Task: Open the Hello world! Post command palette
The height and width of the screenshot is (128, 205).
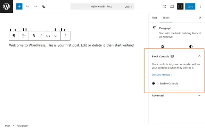Action: pos(102,6)
